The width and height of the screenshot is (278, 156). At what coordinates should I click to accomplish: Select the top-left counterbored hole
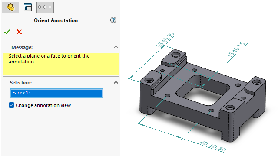tap(175, 55)
